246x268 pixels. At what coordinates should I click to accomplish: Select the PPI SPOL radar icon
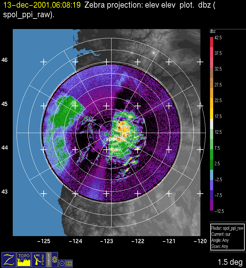[39, 259]
